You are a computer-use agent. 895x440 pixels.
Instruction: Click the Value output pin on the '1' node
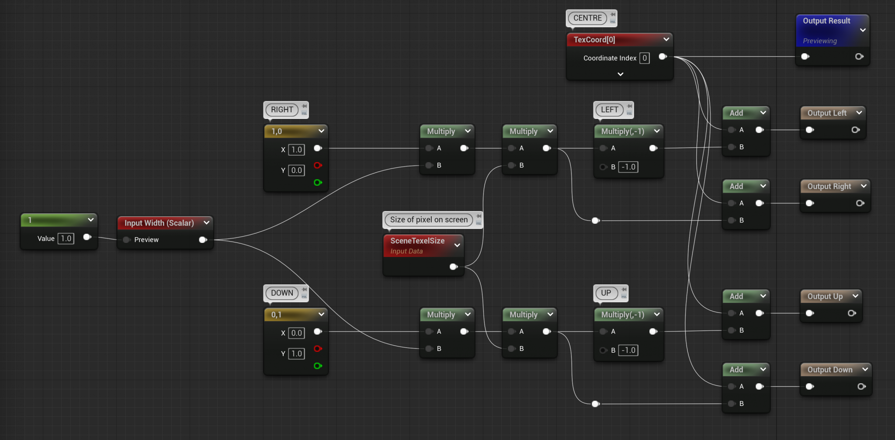coord(87,237)
